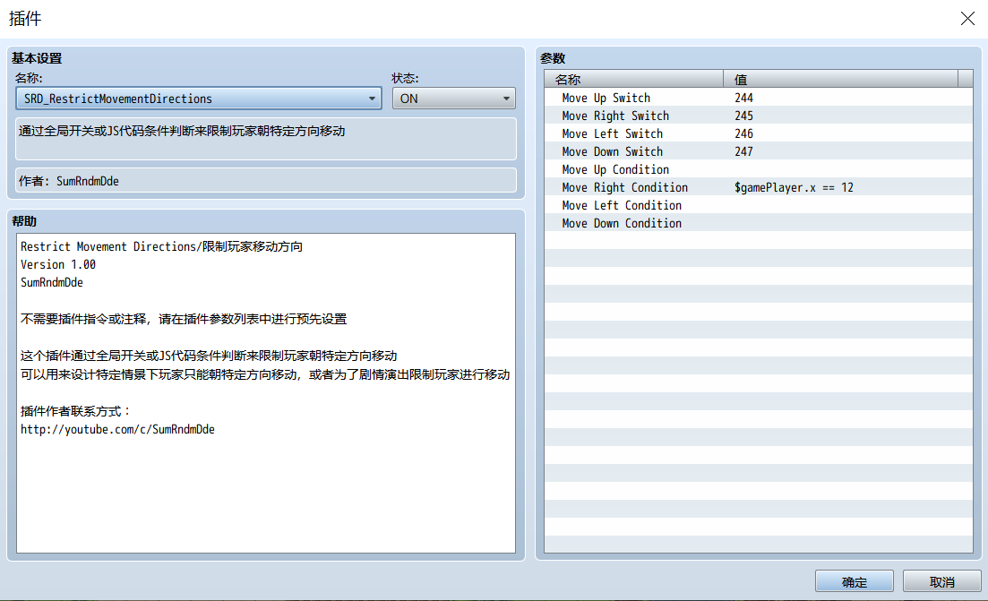This screenshot has height=601, width=988.
Task: Click the 插件作者联系方式 line in help
Action: [75, 411]
